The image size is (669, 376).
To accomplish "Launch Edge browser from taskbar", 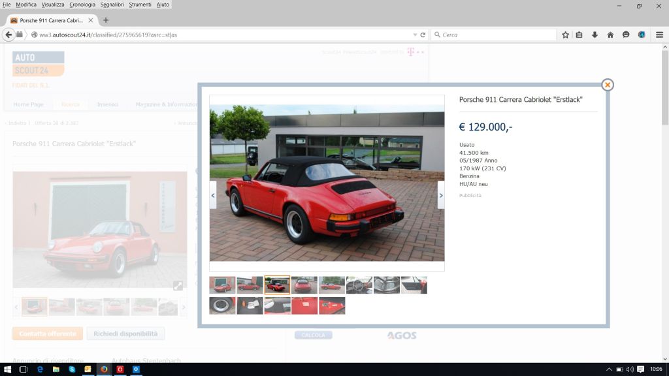I will point(40,369).
